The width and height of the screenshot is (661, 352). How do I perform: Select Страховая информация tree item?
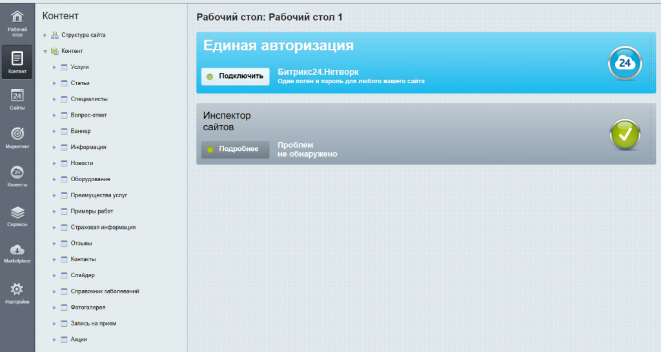pyautogui.click(x=103, y=227)
